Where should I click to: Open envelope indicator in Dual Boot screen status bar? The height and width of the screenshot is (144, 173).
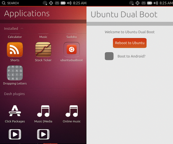[143, 3]
